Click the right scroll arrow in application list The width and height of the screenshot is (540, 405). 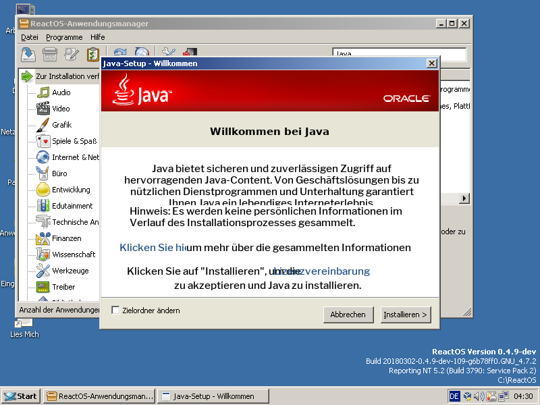464,198
